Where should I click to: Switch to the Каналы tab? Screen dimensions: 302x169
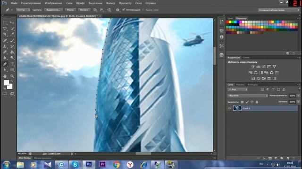pos(240,84)
